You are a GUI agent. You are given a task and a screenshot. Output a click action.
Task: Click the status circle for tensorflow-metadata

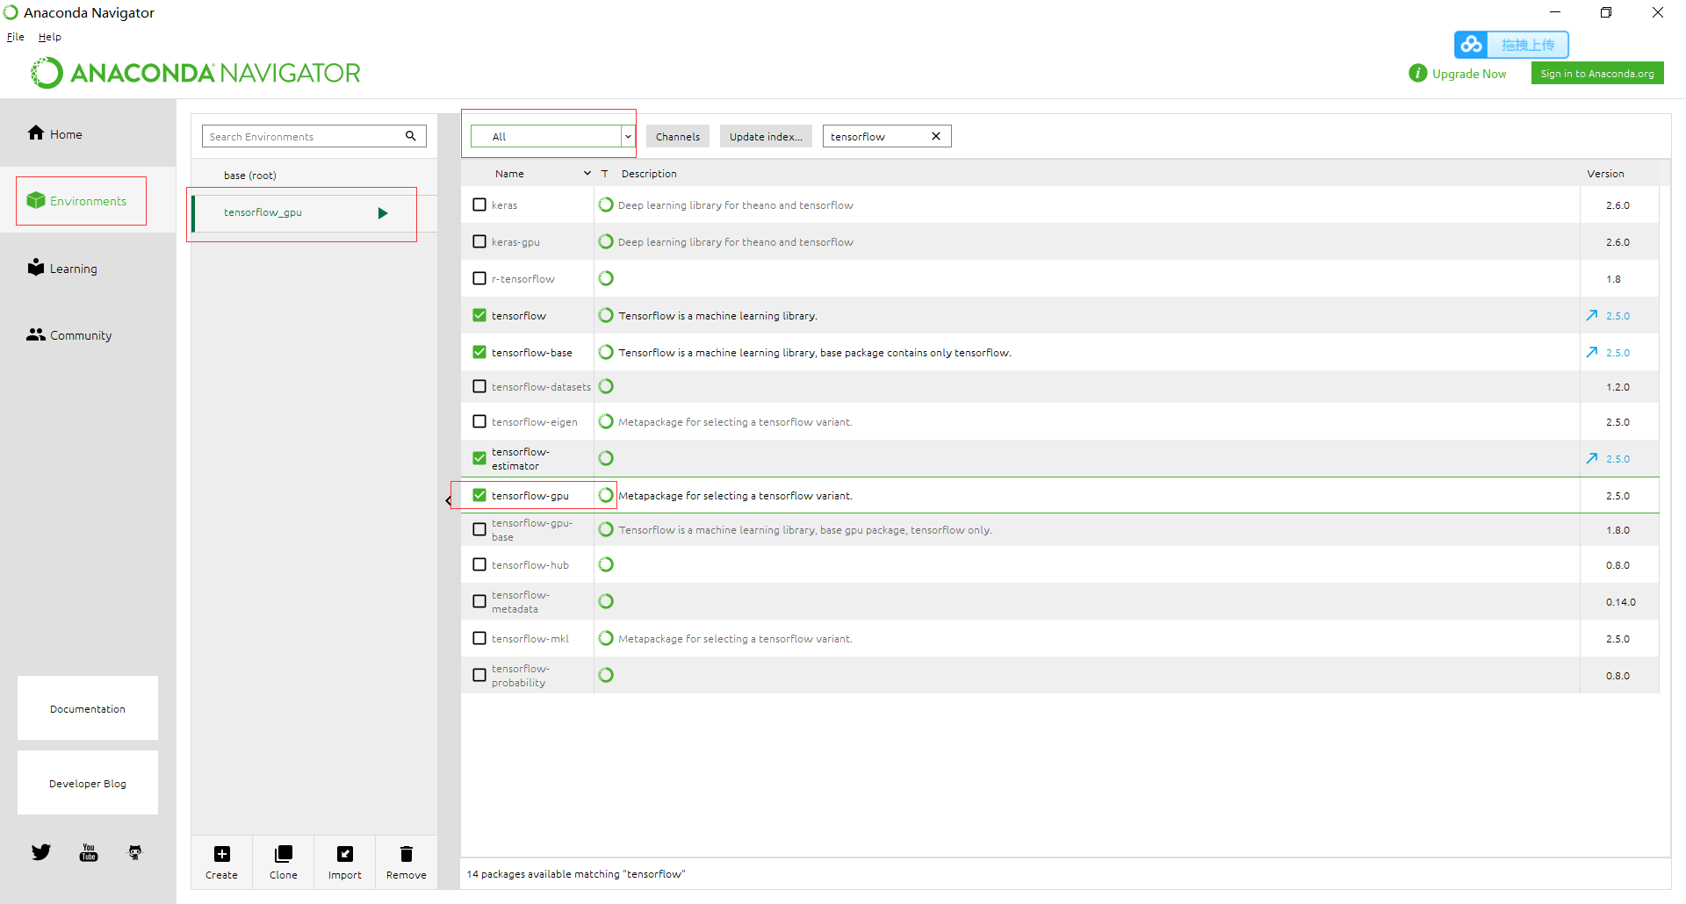click(x=606, y=601)
